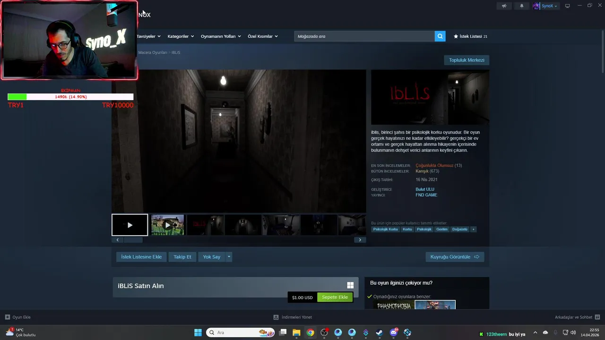
Task: Select the Doğaüstü tag
Action: 460,229
